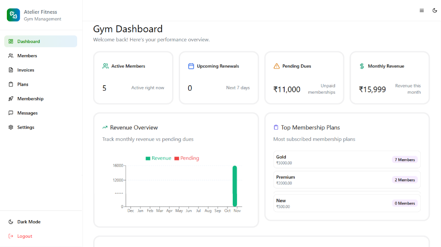Viewport: 441px width, 247px height.
Task: Open the Members page from sidebar
Action: point(27,56)
